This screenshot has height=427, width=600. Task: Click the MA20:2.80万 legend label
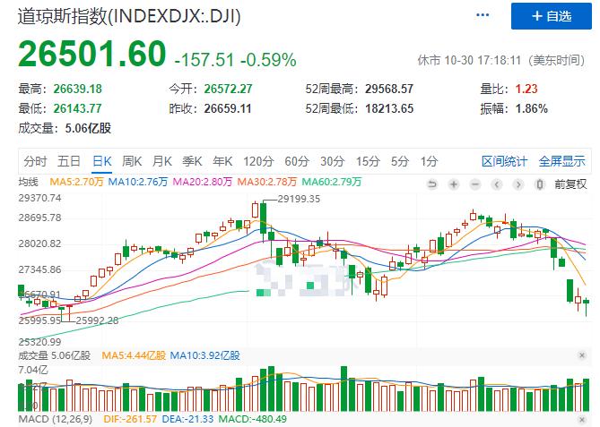coord(203,182)
